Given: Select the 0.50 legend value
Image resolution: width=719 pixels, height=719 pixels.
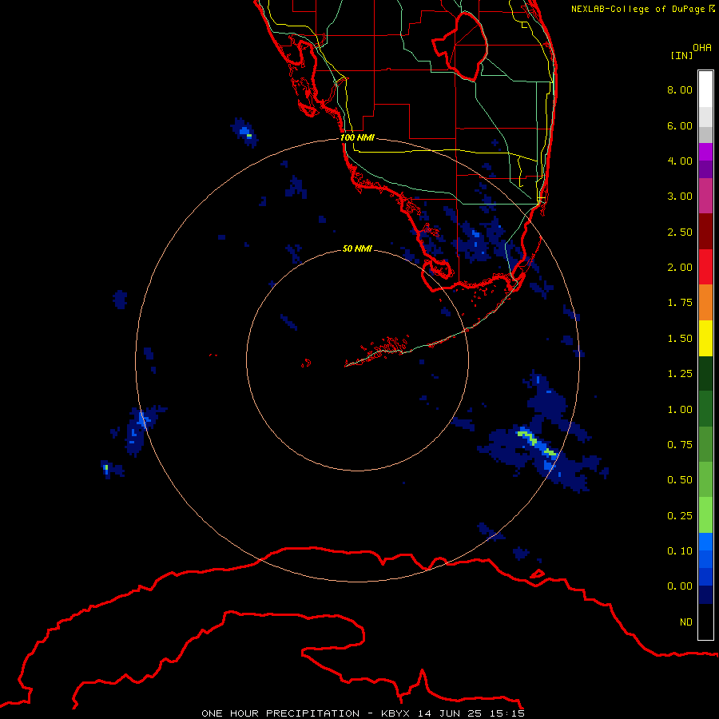Looking at the screenshot, I should pos(680,480).
